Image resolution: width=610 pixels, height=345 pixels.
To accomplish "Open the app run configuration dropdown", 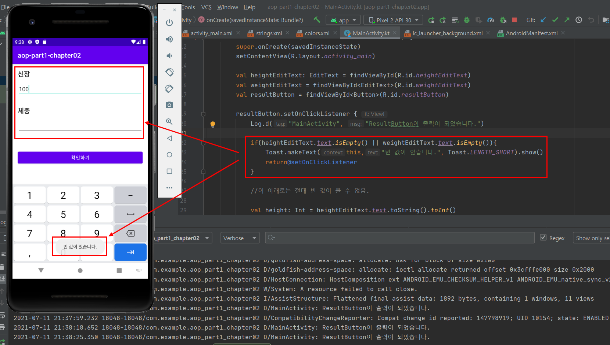I will point(344,20).
